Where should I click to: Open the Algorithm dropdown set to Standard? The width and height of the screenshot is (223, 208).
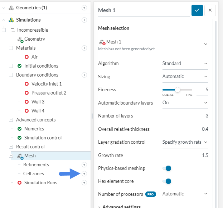point(185,64)
